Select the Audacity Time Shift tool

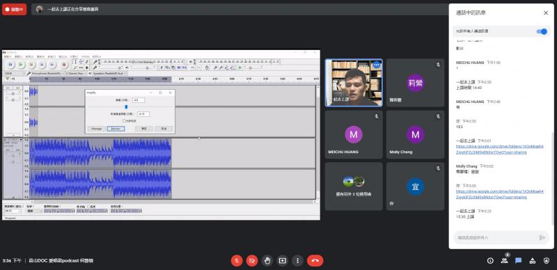pos(81,67)
